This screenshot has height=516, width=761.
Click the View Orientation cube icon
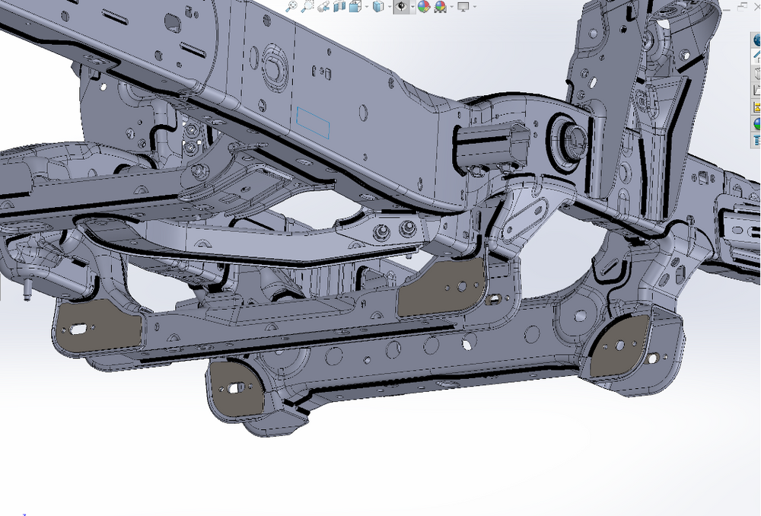point(355,7)
